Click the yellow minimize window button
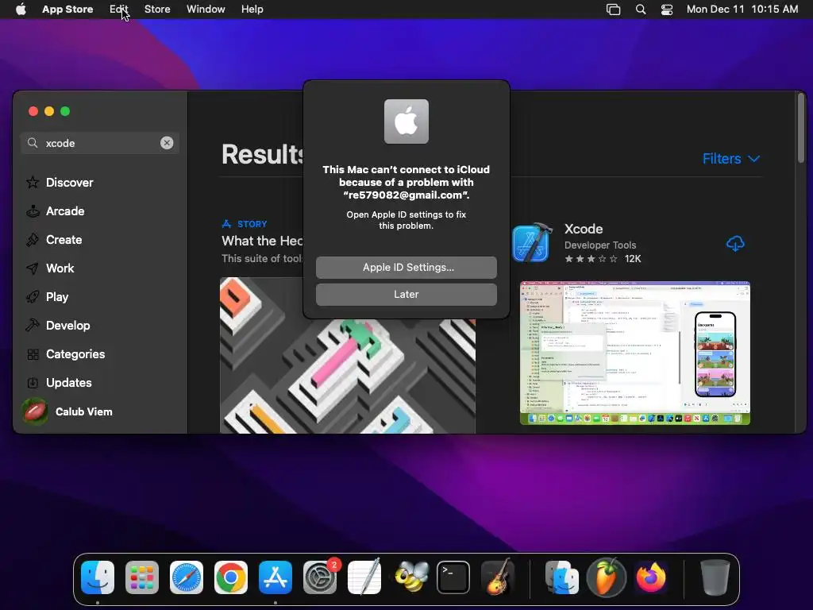 (x=49, y=111)
